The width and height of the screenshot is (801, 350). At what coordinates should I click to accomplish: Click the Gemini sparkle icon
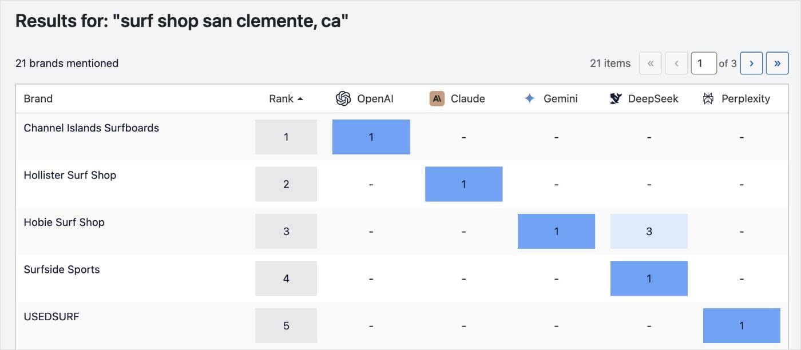530,99
